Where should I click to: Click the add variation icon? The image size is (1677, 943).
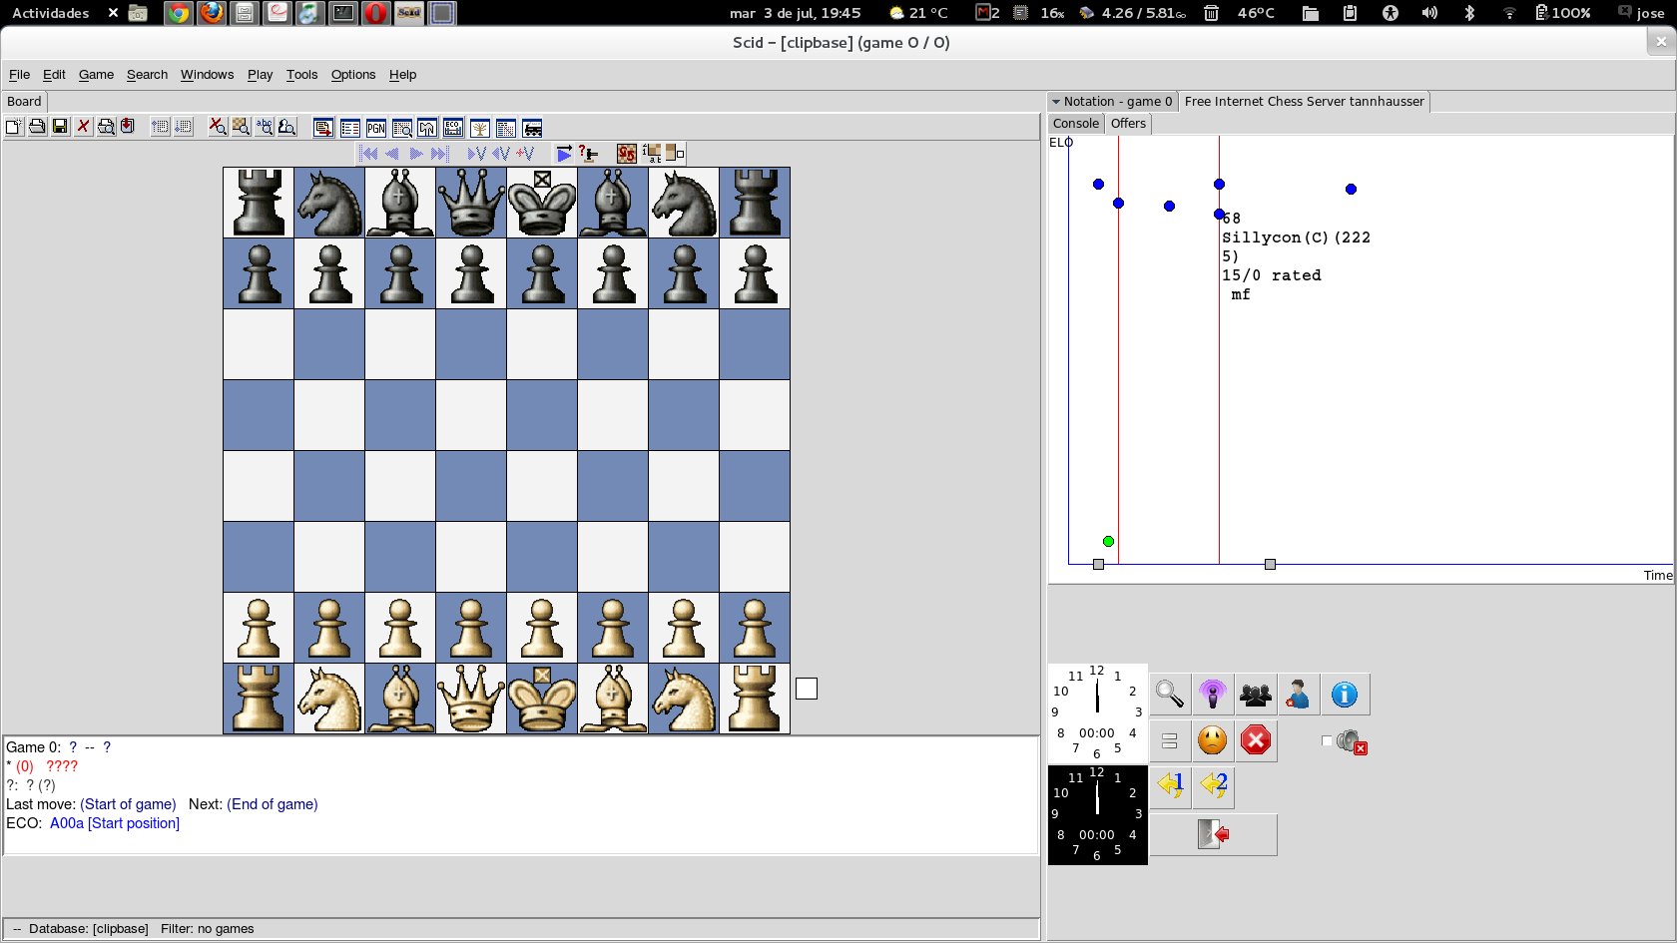point(525,154)
